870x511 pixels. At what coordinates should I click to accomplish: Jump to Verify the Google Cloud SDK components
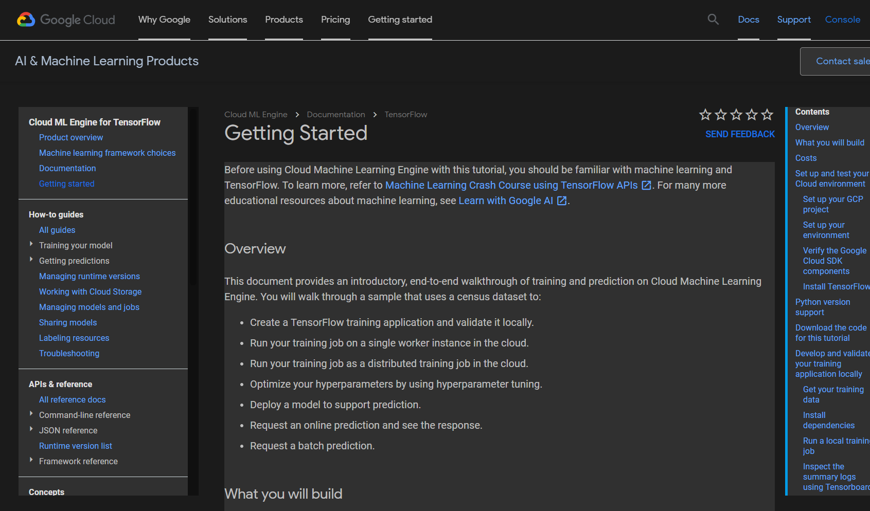coord(835,261)
